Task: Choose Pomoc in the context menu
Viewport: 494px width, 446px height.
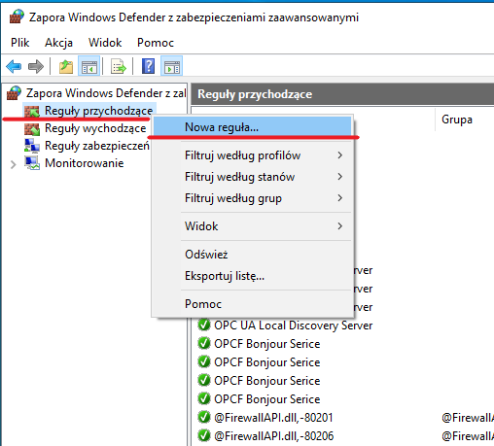Action: tap(252, 304)
